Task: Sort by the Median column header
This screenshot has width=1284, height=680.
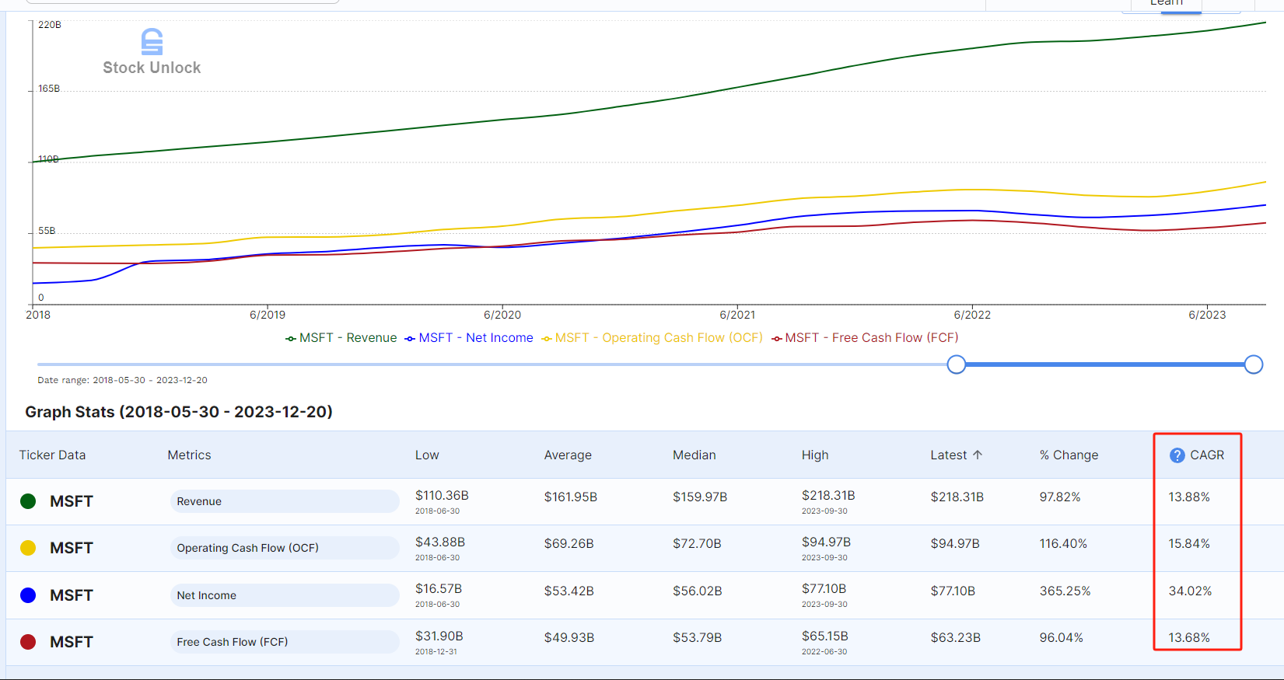Action: [694, 455]
